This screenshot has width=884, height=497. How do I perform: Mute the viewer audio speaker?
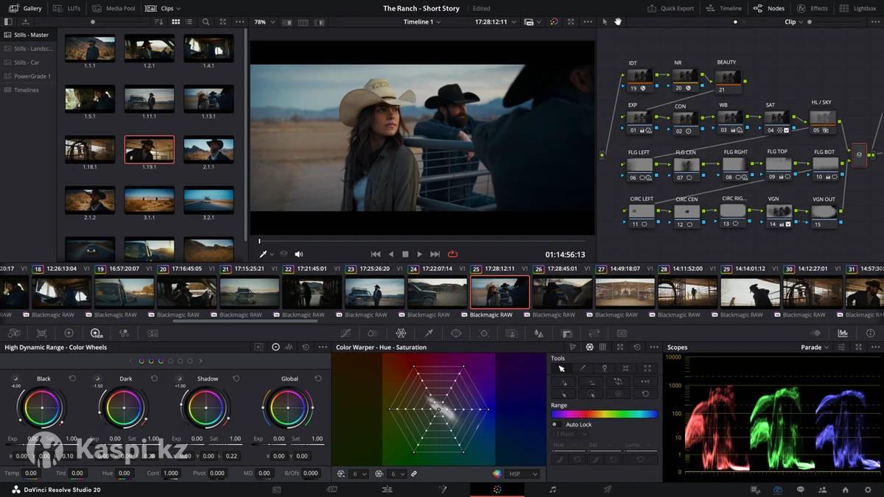299,254
